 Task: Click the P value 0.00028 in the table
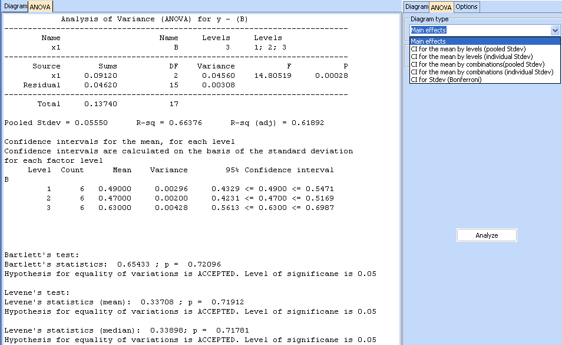[331, 75]
